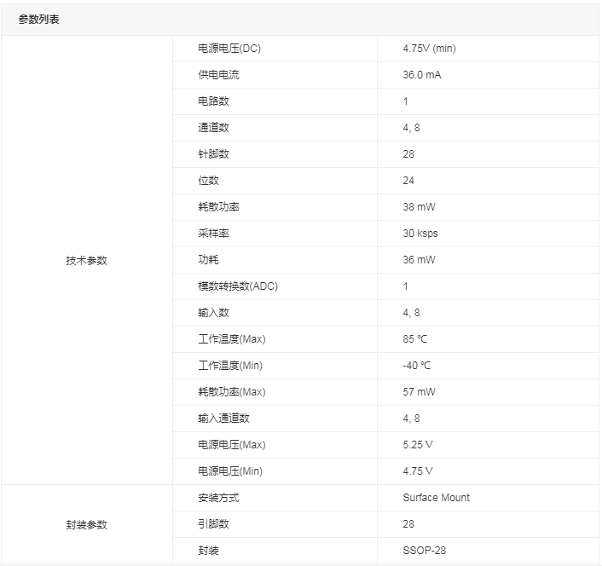The height and width of the screenshot is (566, 602).
Task: Click the 4.75 V value beside 电源电压(Min)
Action: pyautogui.click(x=418, y=471)
